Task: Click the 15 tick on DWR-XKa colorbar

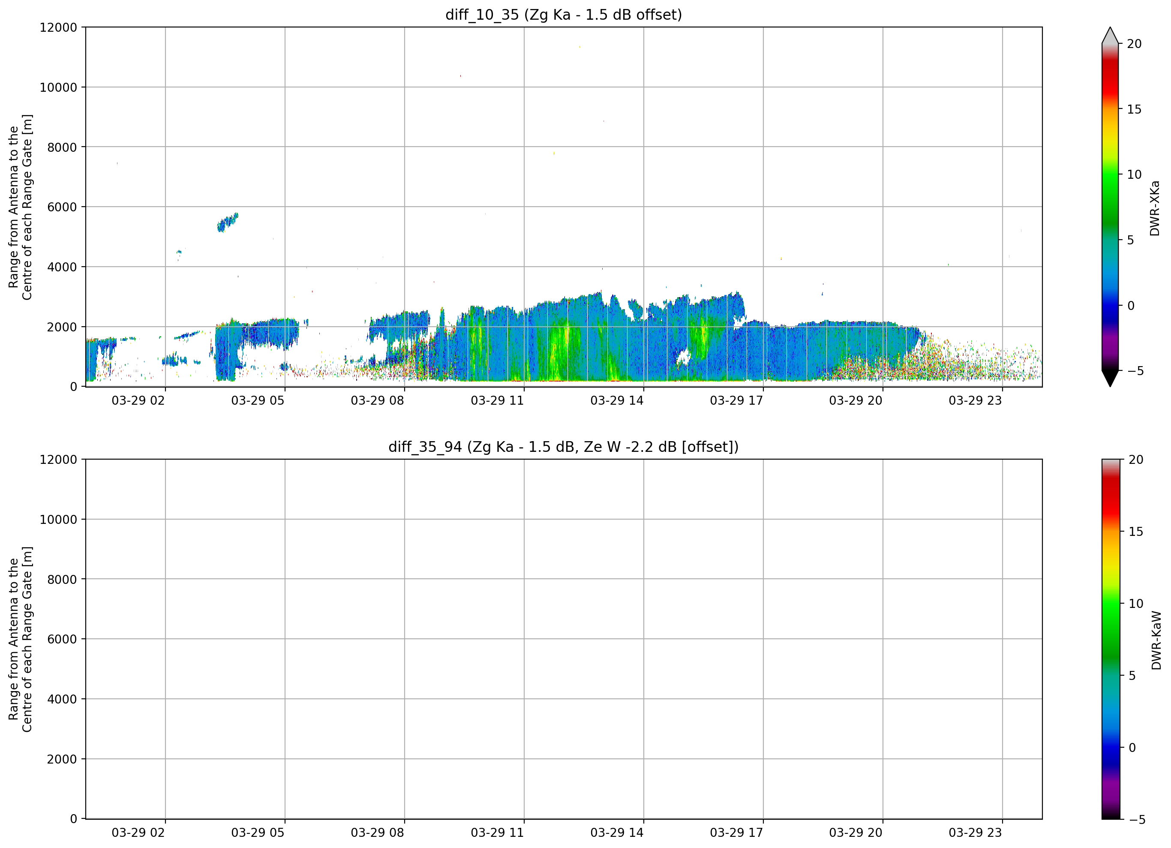Action: 1134,109
